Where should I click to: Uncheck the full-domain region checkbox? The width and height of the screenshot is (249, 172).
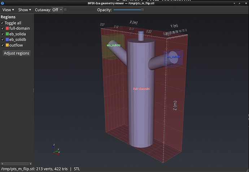point(3,28)
